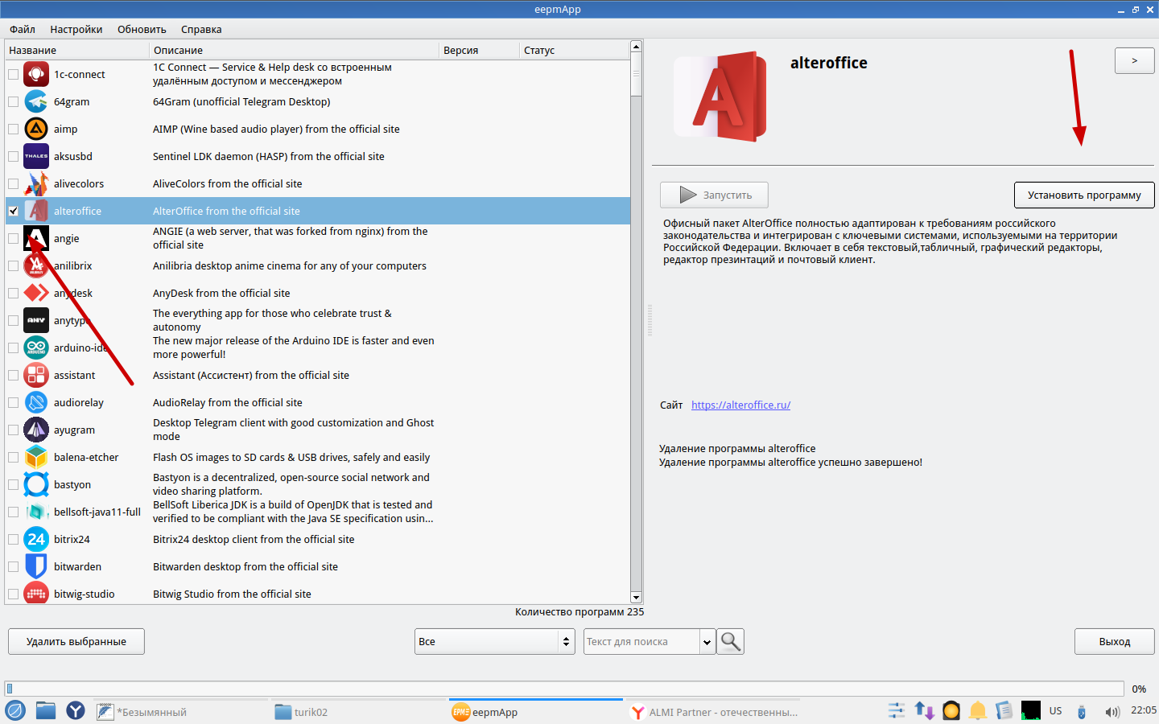Open the file manager taskbar icon
This screenshot has height=724, width=1159.
(x=46, y=710)
